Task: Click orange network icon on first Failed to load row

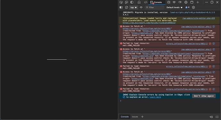Action: (210, 44)
